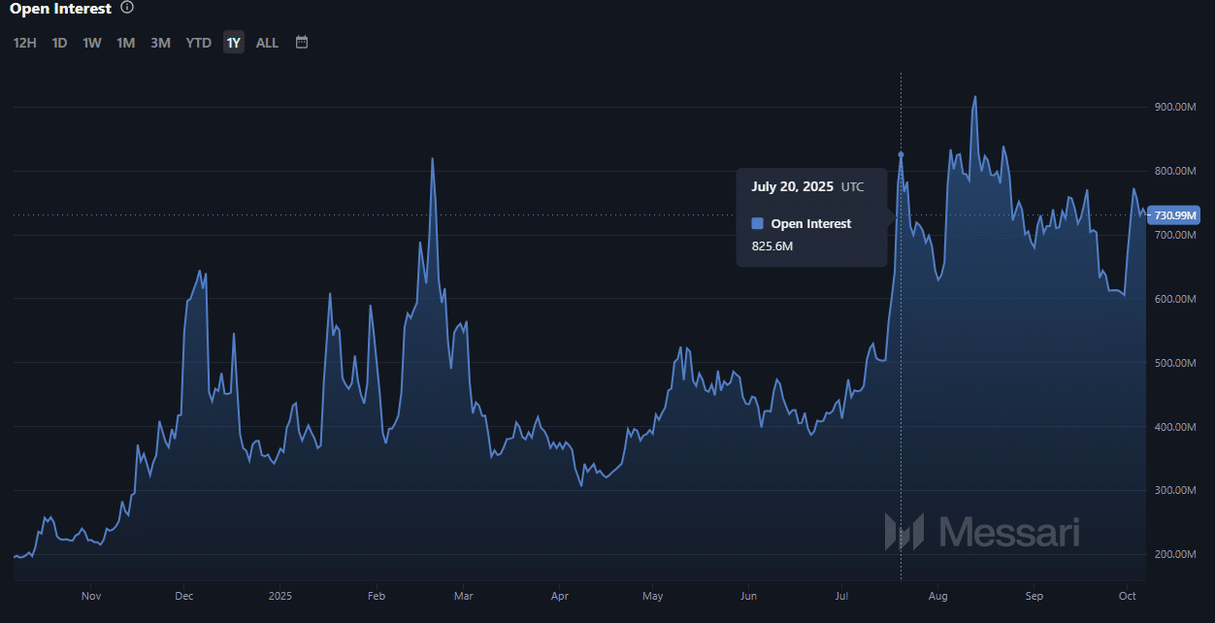Click the active 1Y range button

233,43
